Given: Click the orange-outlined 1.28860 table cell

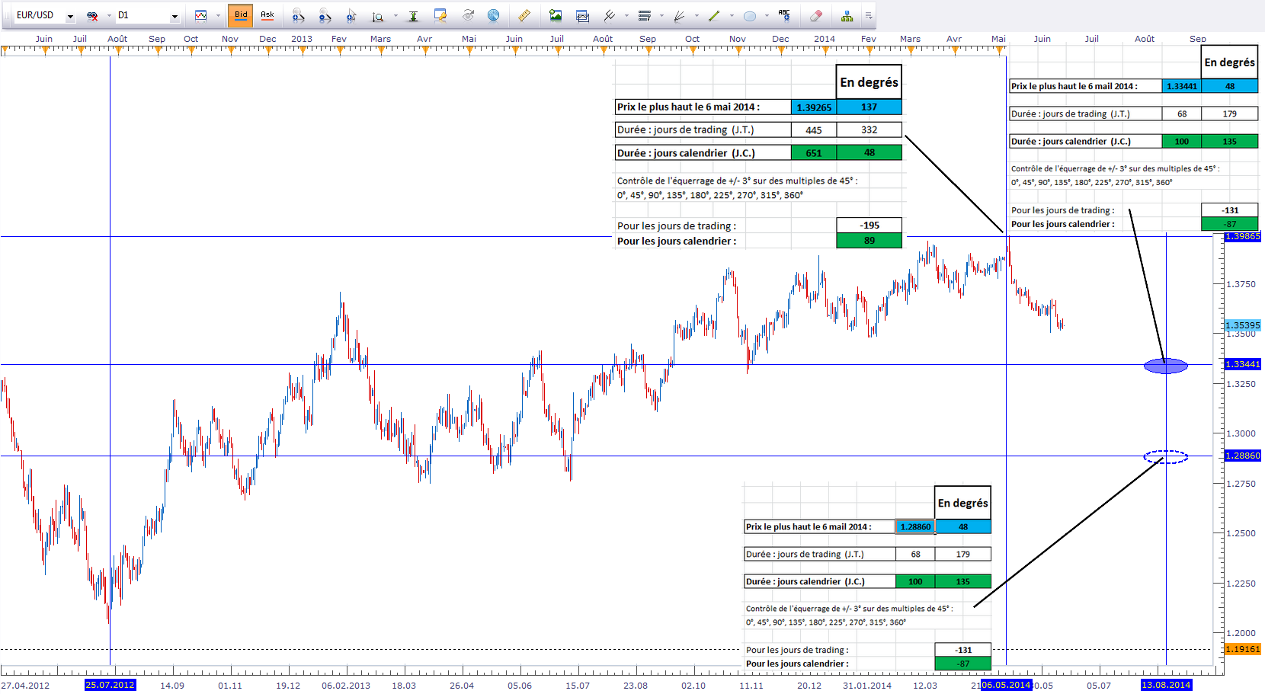Looking at the screenshot, I should (915, 526).
